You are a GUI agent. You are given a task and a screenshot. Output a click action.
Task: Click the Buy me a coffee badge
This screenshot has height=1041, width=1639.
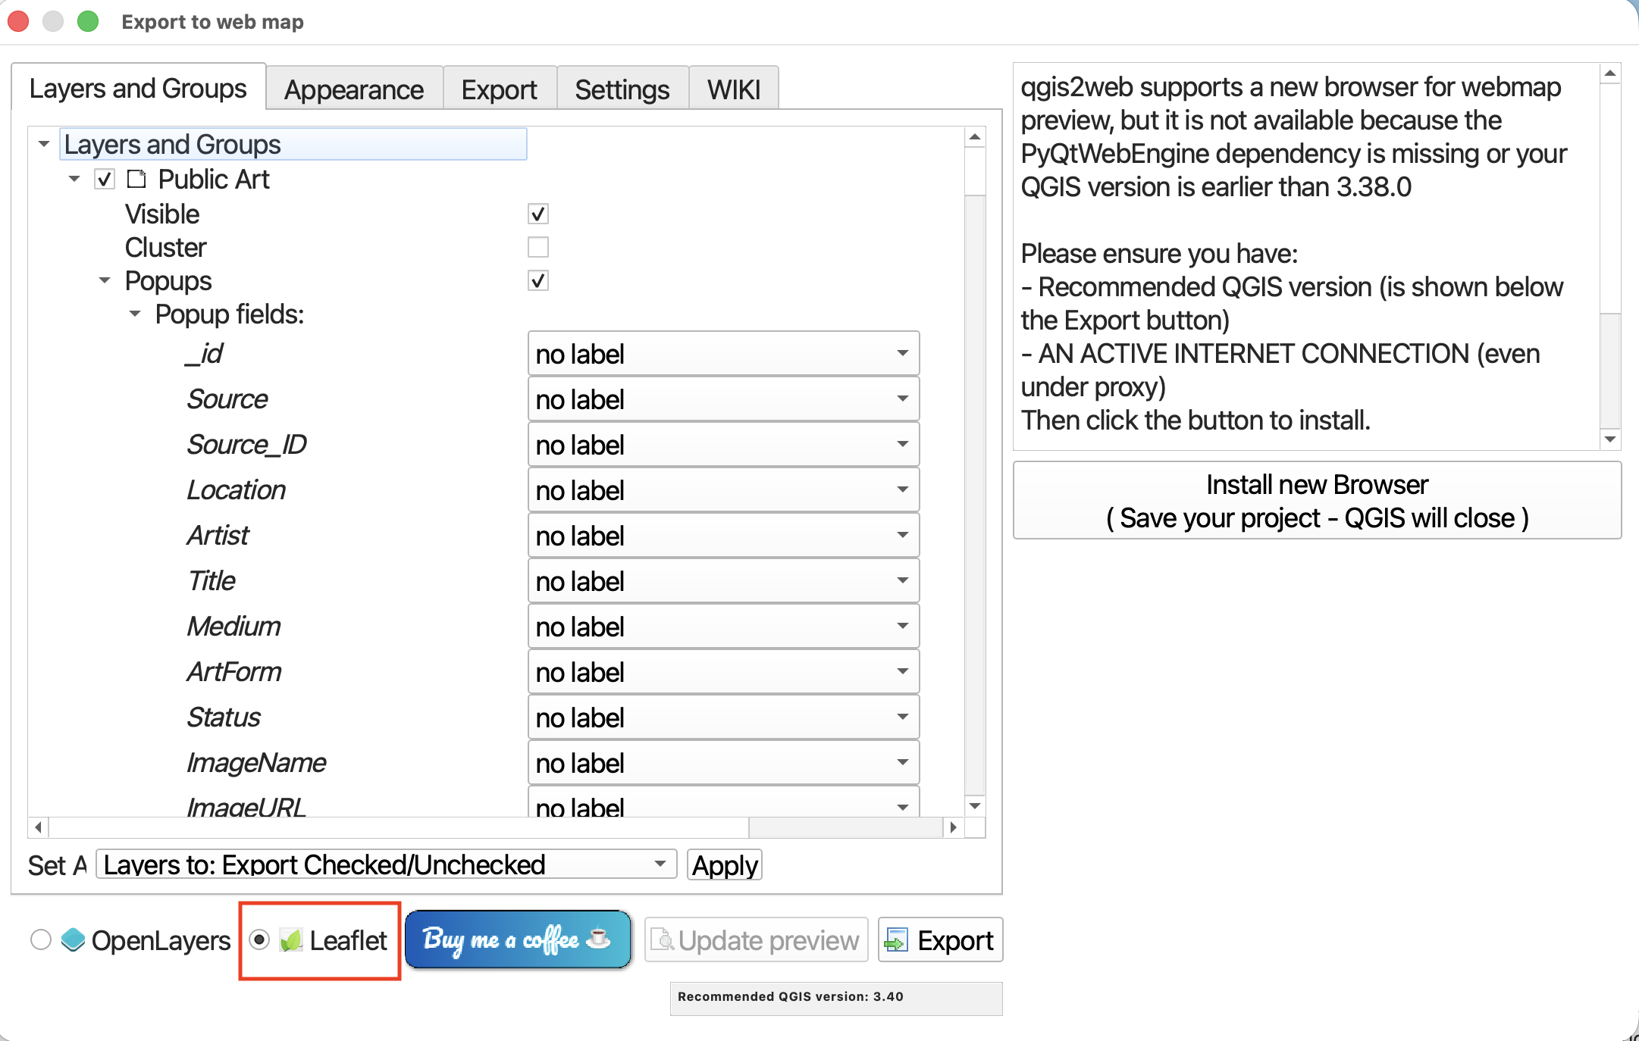tap(518, 939)
